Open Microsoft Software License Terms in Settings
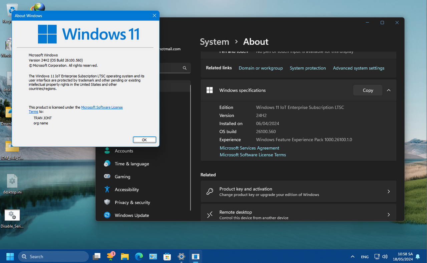The image size is (427, 263). click(253, 155)
